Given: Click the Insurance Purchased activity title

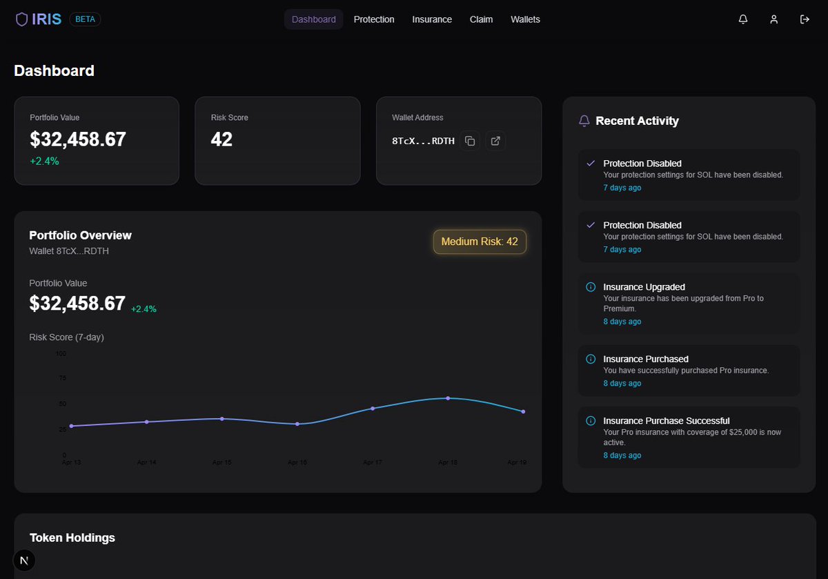Looking at the screenshot, I should coord(646,359).
